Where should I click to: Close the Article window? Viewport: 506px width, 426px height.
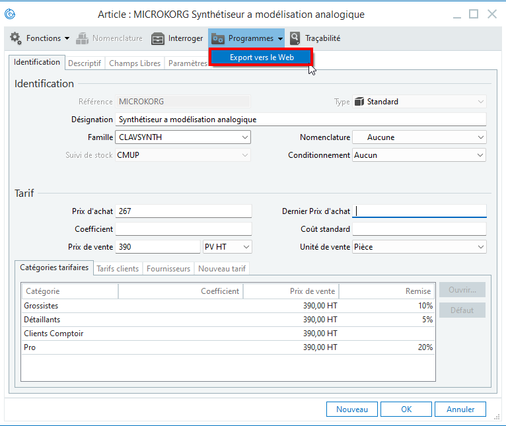[x=492, y=14]
